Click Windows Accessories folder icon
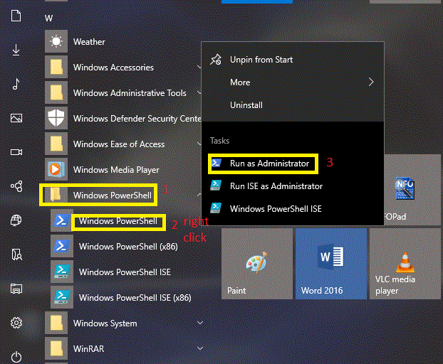 point(56,67)
